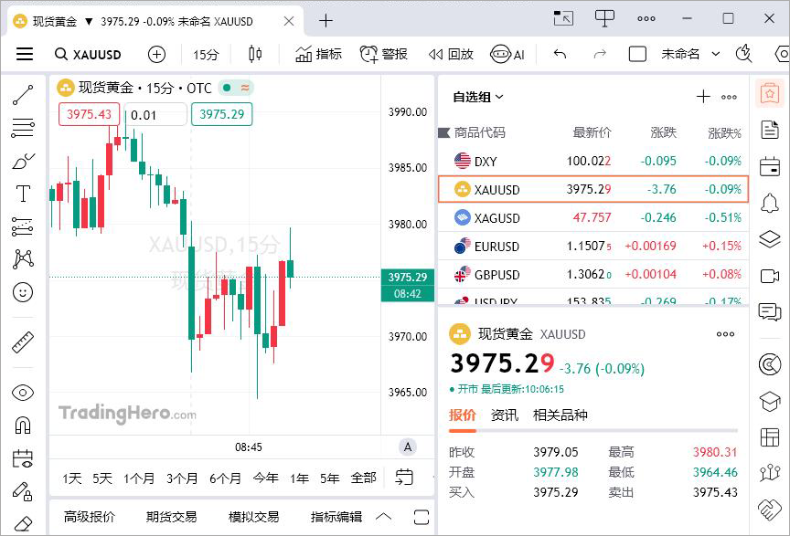Pick the text annotation tool
The width and height of the screenshot is (790, 536).
click(23, 194)
